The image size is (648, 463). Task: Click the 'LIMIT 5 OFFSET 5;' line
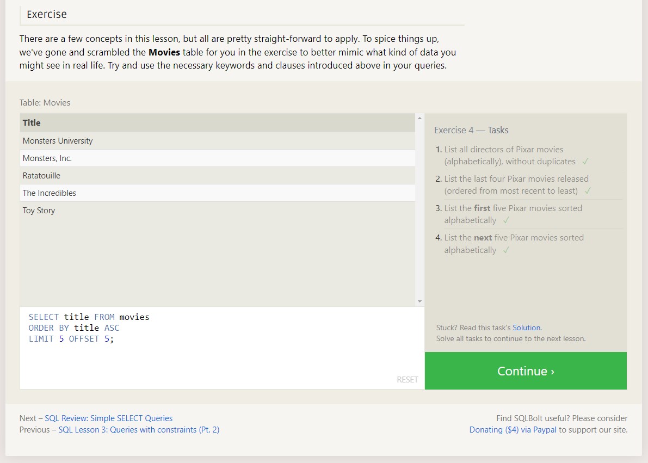[x=71, y=339]
